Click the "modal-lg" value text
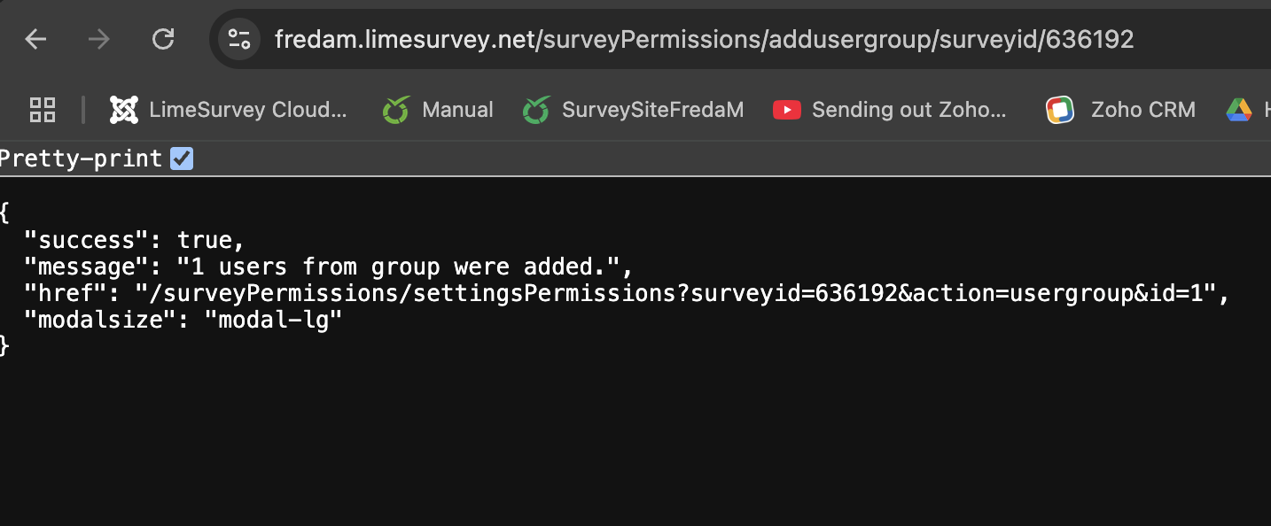This screenshot has width=1271, height=526. [x=273, y=320]
